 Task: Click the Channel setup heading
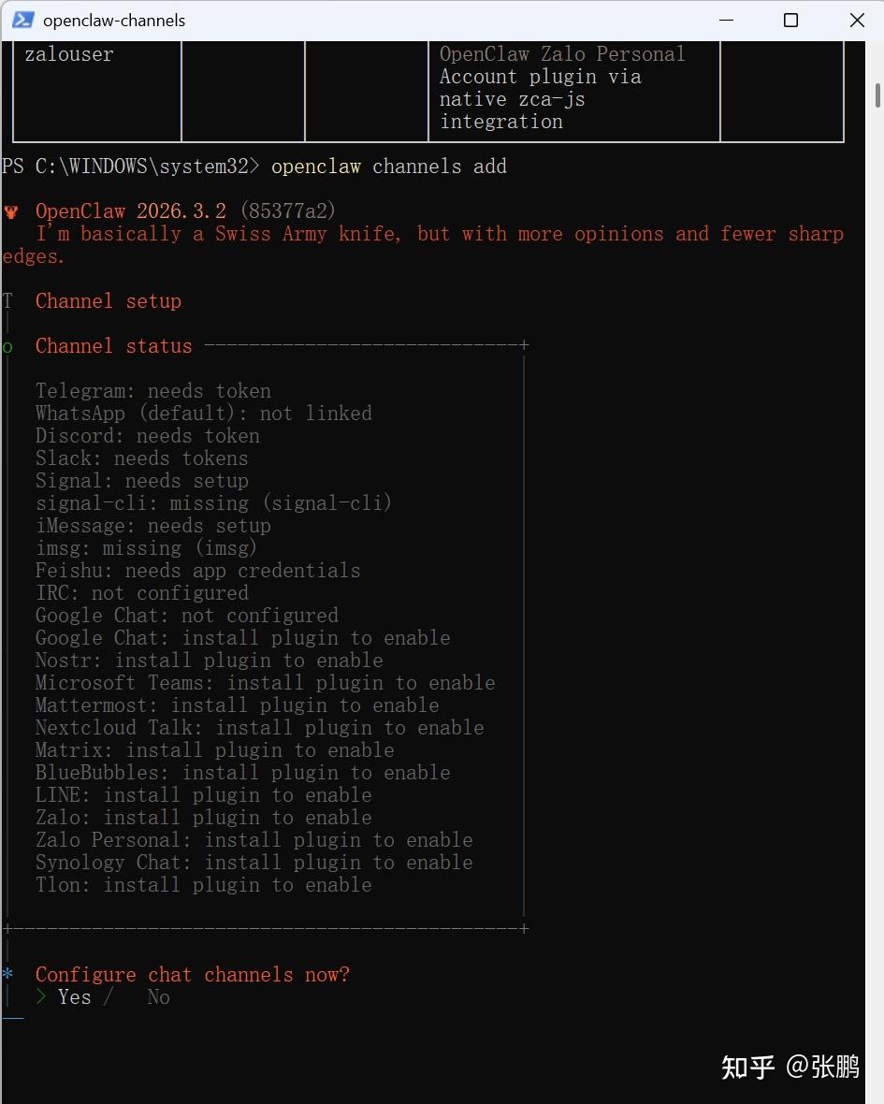[x=109, y=301]
